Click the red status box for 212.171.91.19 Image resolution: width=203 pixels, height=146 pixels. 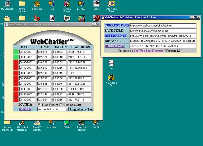16,100
